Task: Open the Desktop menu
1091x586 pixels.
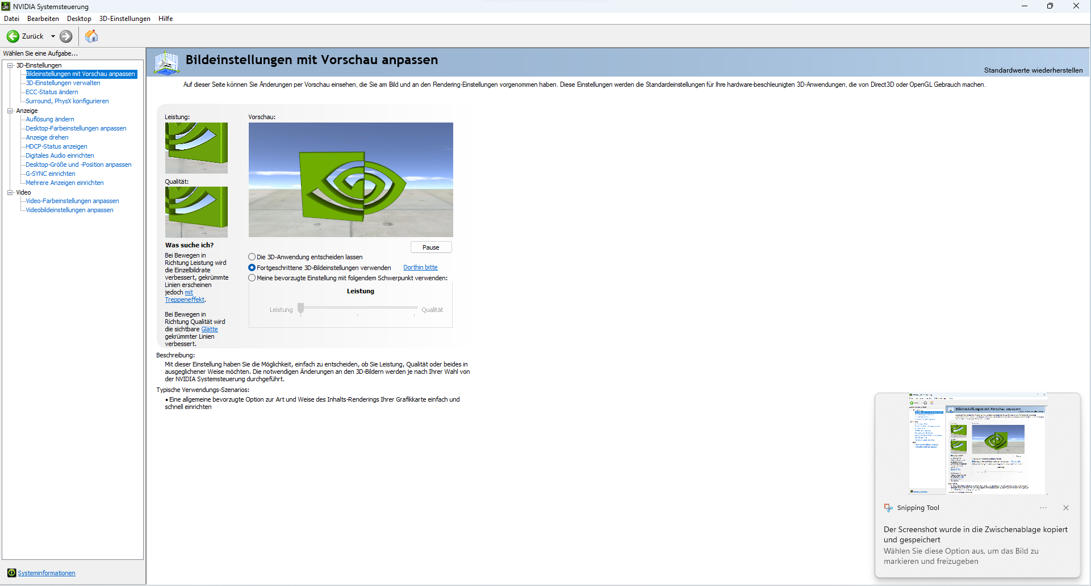Action: (79, 19)
